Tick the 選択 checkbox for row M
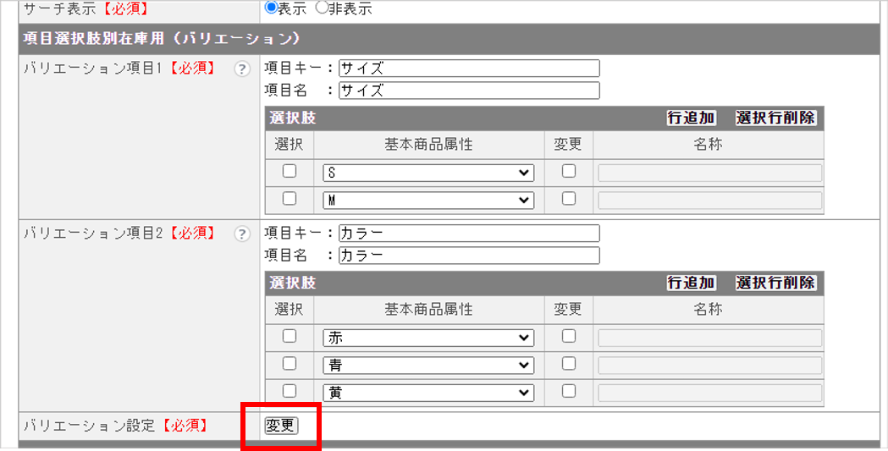Screen dimensions: 888x451 (x=290, y=199)
